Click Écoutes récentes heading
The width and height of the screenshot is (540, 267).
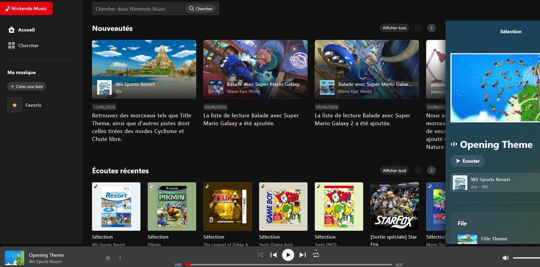(x=120, y=171)
